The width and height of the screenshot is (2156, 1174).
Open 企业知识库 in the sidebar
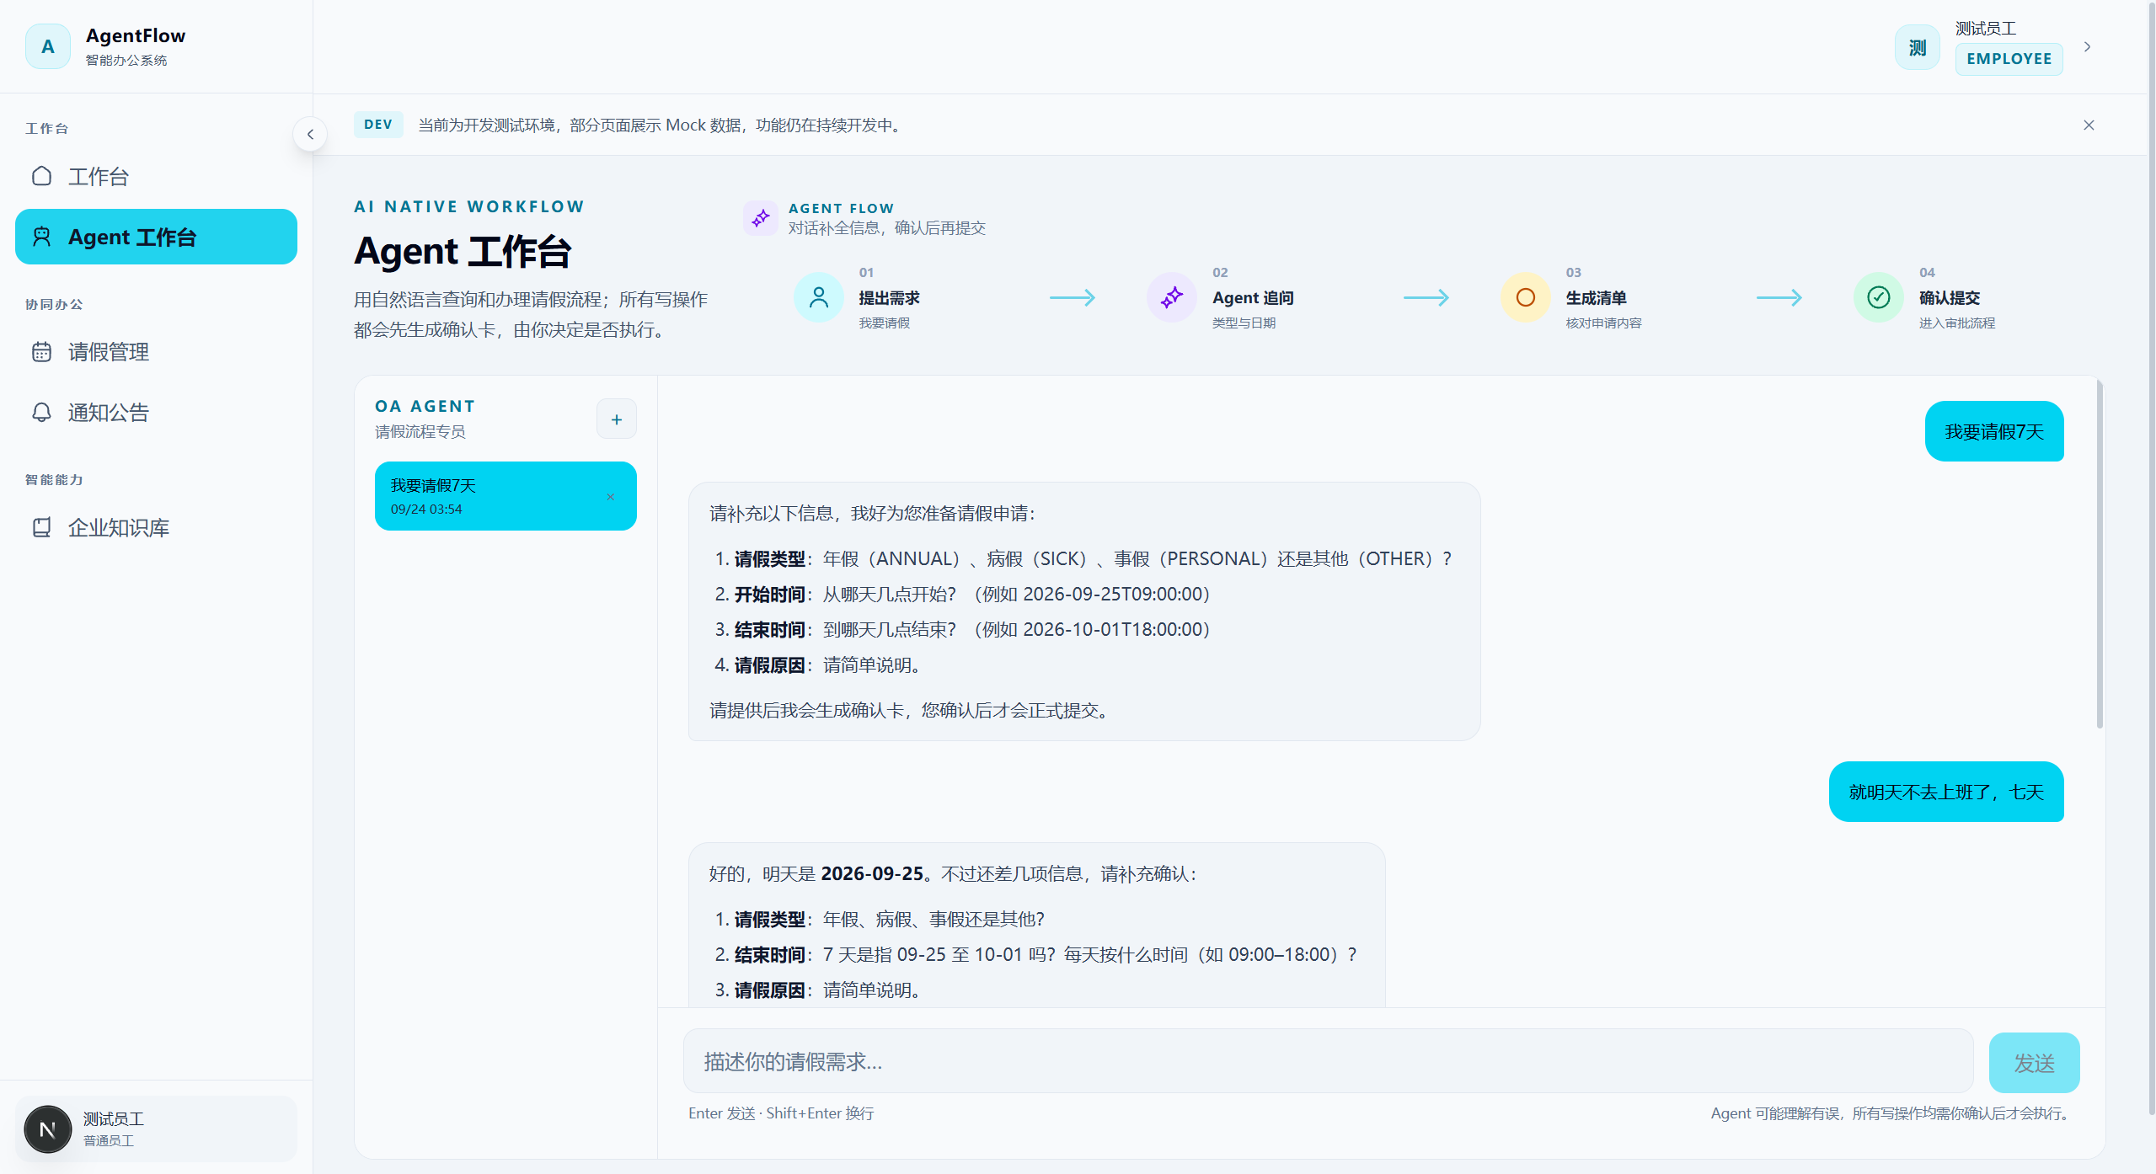156,527
